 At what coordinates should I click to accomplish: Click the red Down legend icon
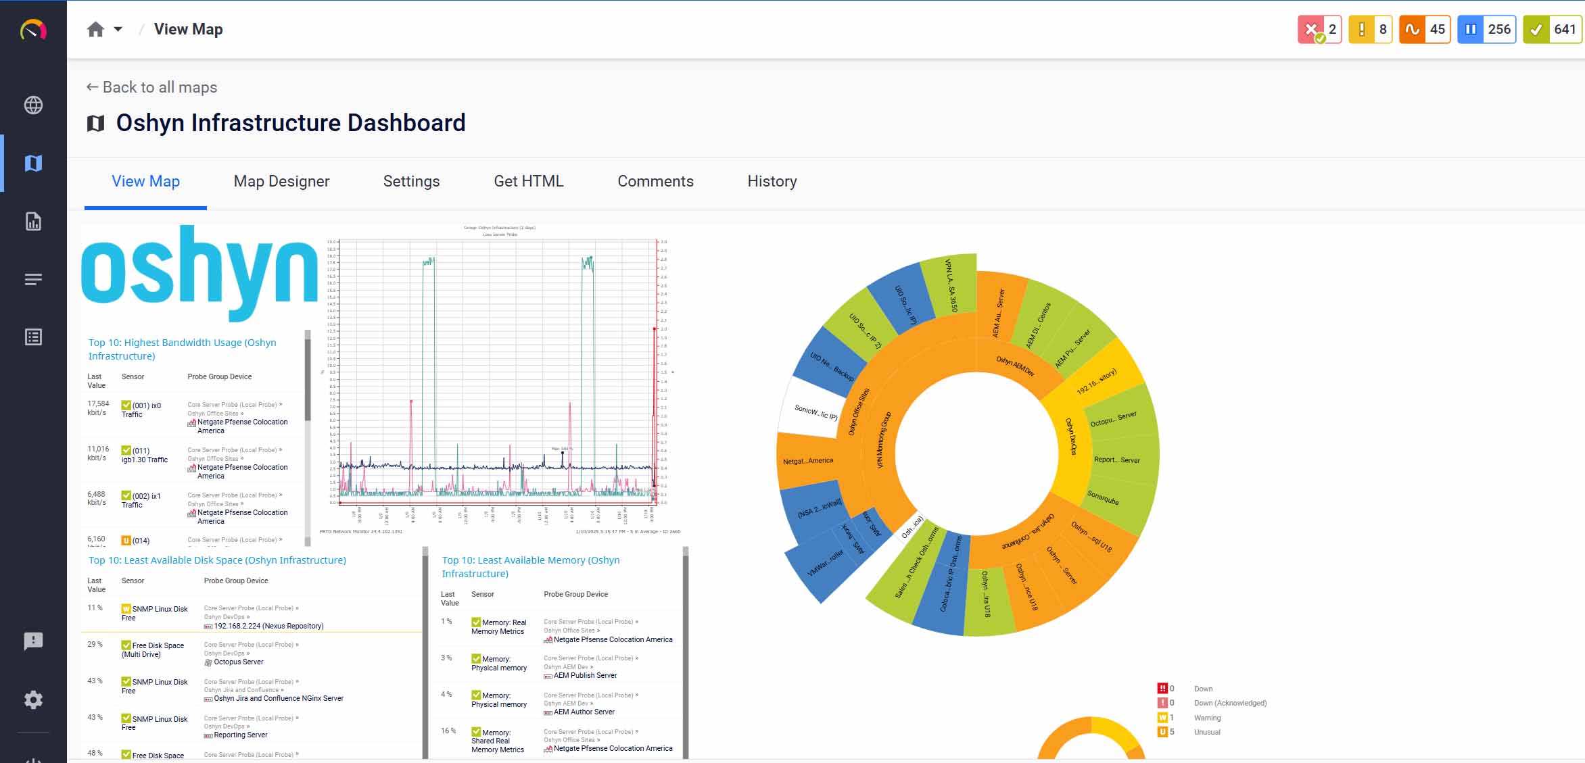pos(1162,689)
